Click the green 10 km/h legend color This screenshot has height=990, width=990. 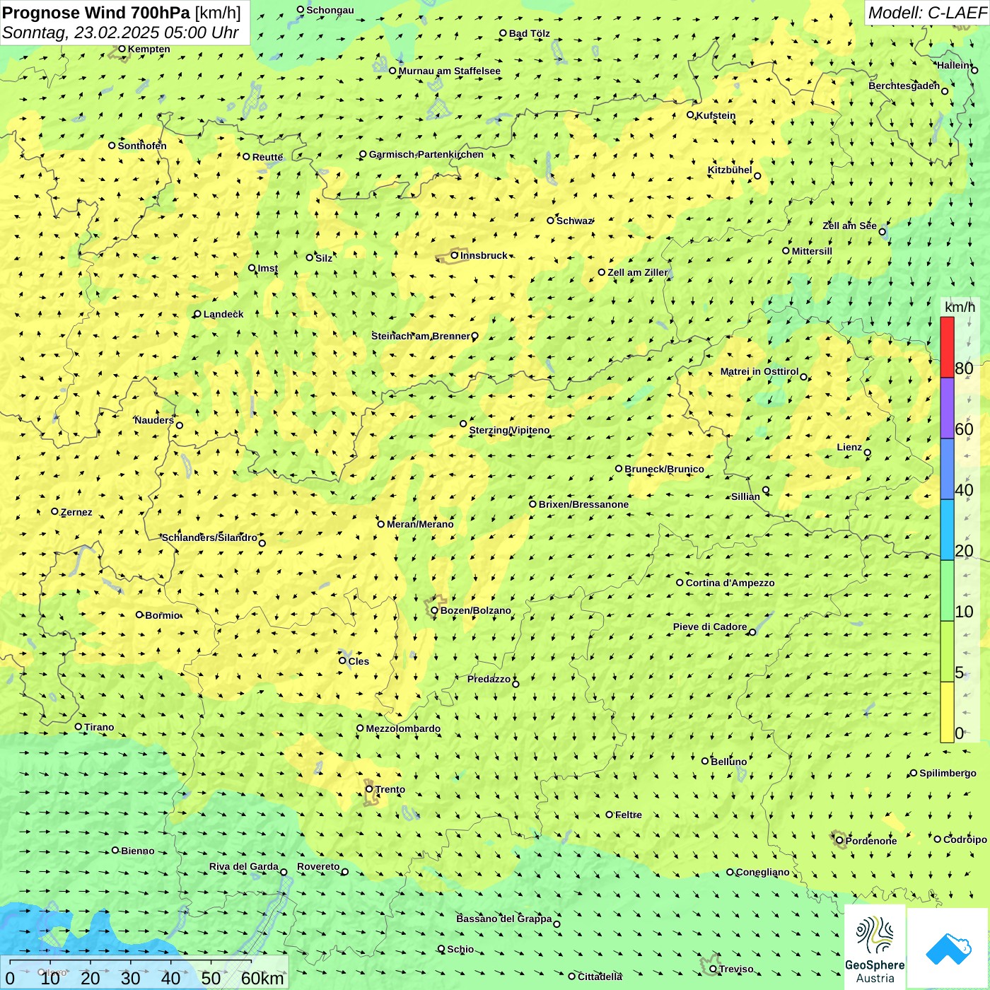(x=947, y=590)
